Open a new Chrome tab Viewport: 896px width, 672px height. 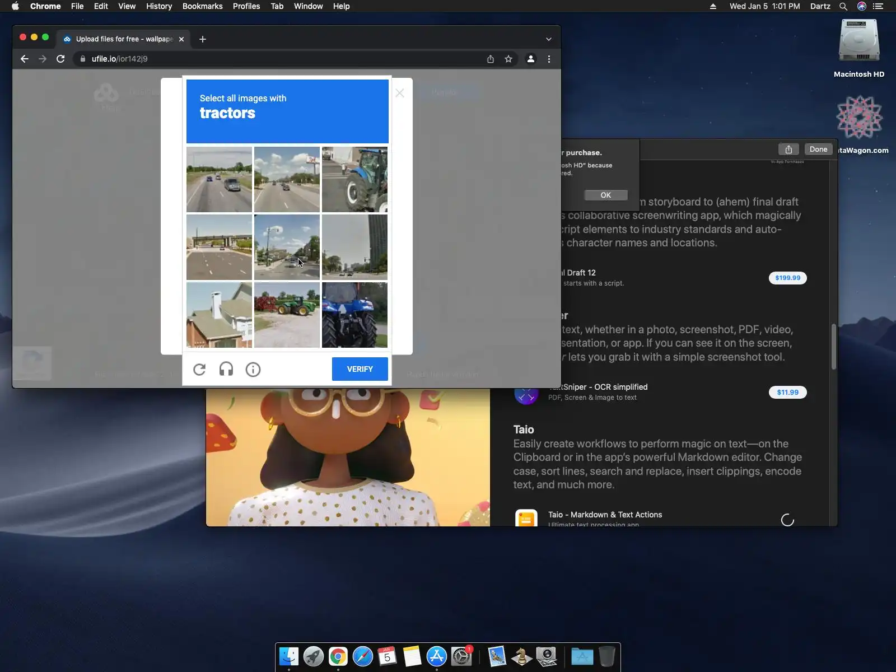pyautogui.click(x=203, y=39)
